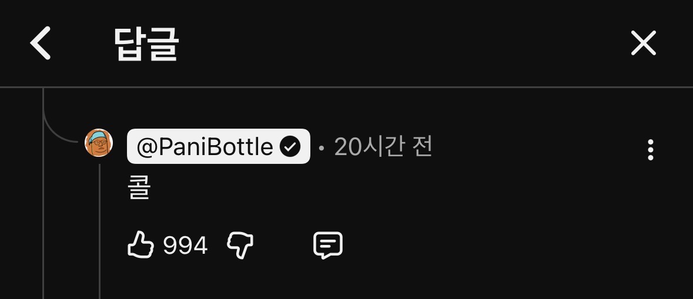
Task: Select the reply text 콜
Action: coord(139,188)
